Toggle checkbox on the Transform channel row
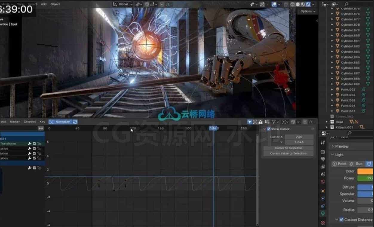This screenshot has height=227, width=374. tap(34, 144)
